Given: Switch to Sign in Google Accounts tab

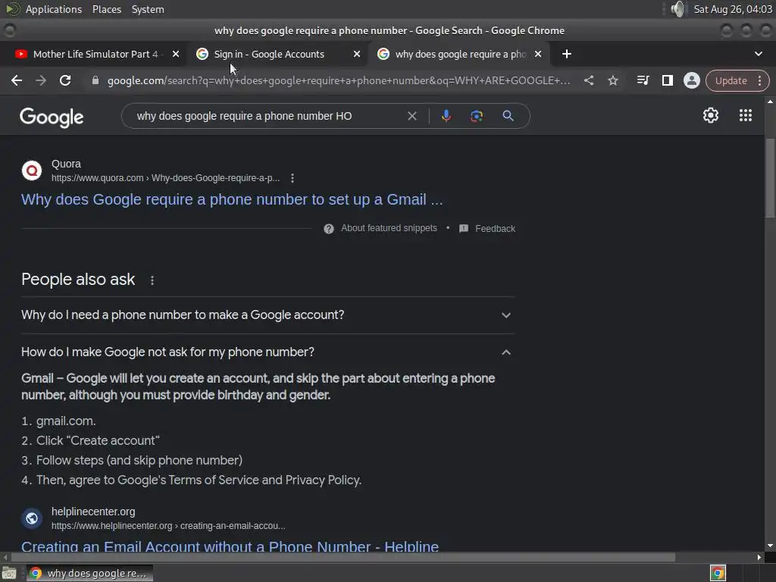Looking at the screenshot, I should point(270,54).
